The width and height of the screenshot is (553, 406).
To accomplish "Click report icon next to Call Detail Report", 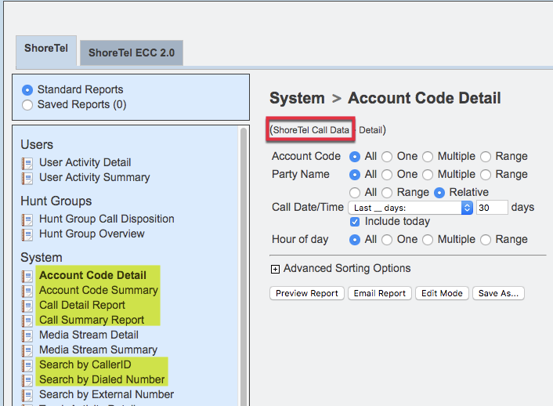I will pyautogui.click(x=27, y=306).
